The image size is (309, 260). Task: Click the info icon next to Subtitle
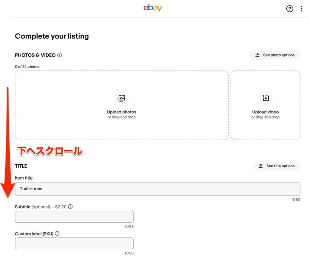pos(71,207)
